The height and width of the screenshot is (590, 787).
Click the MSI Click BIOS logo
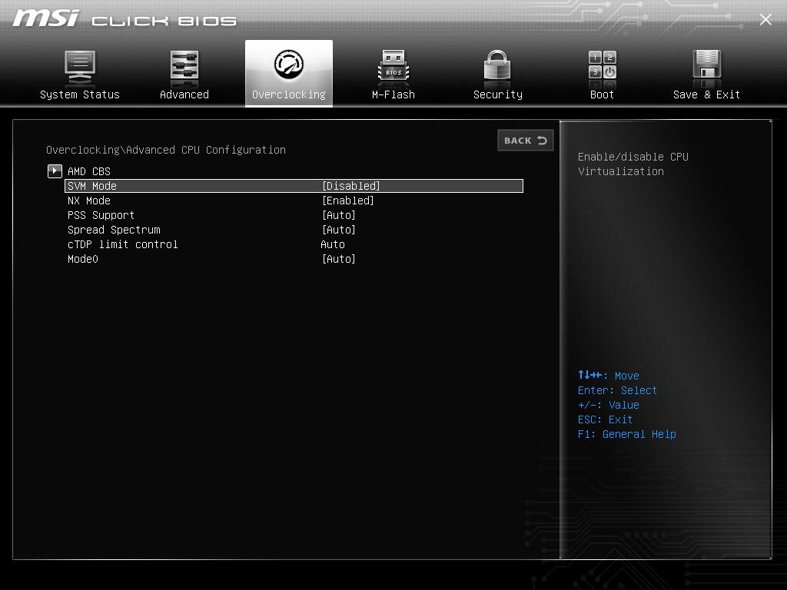[125, 19]
